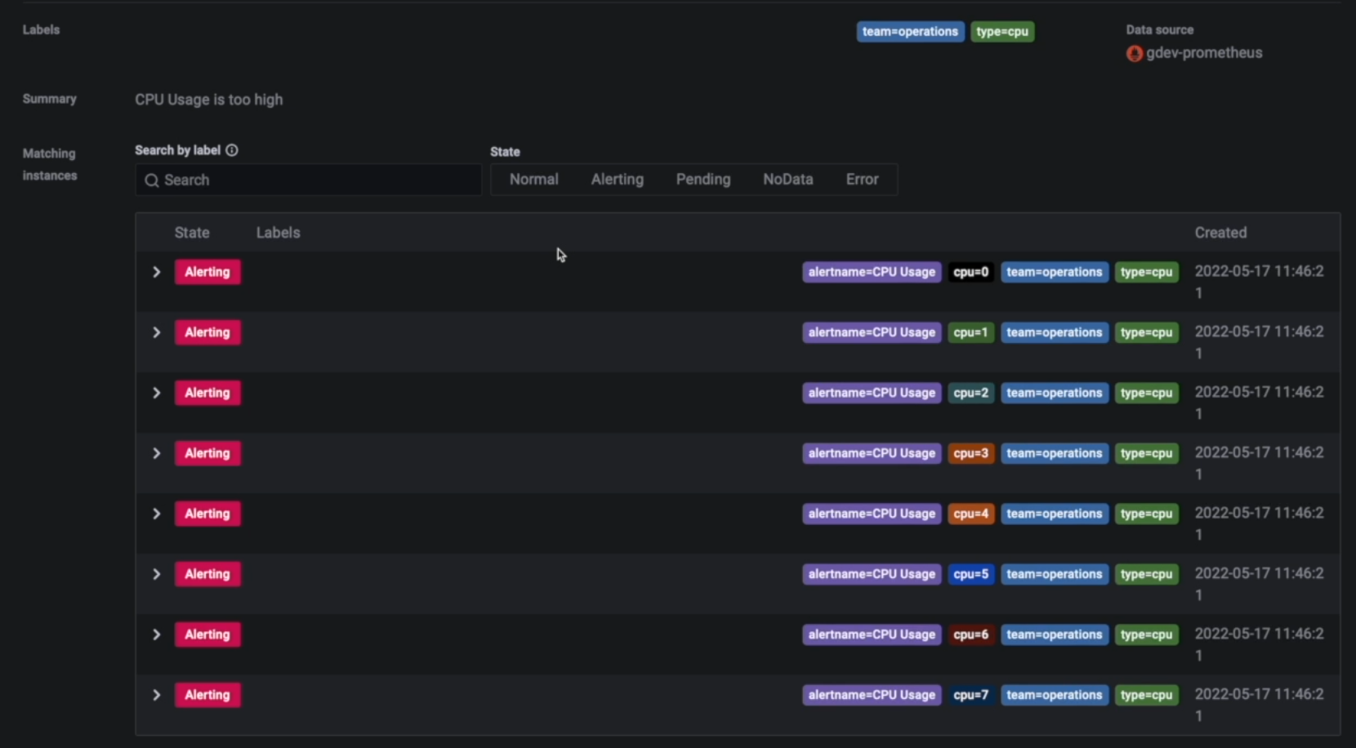Screen dimensions: 1356x748
Task: Expand the cpu=7 alert instance row
Action: coord(156,695)
